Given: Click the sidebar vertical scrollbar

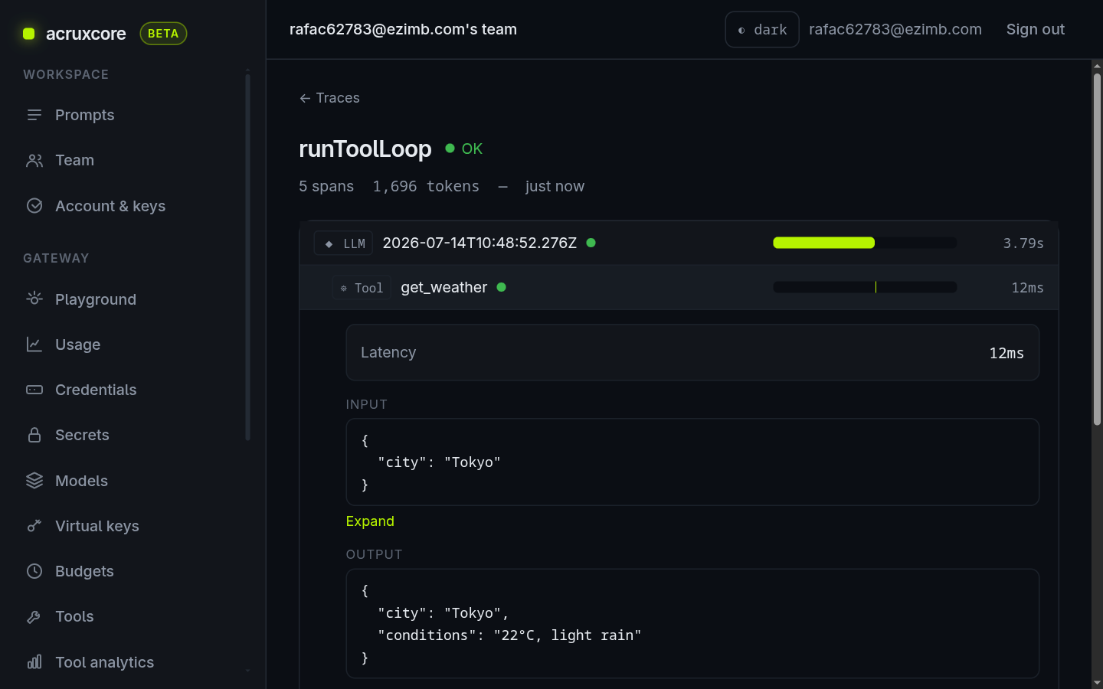Looking at the screenshot, I should click(x=247, y=256).
